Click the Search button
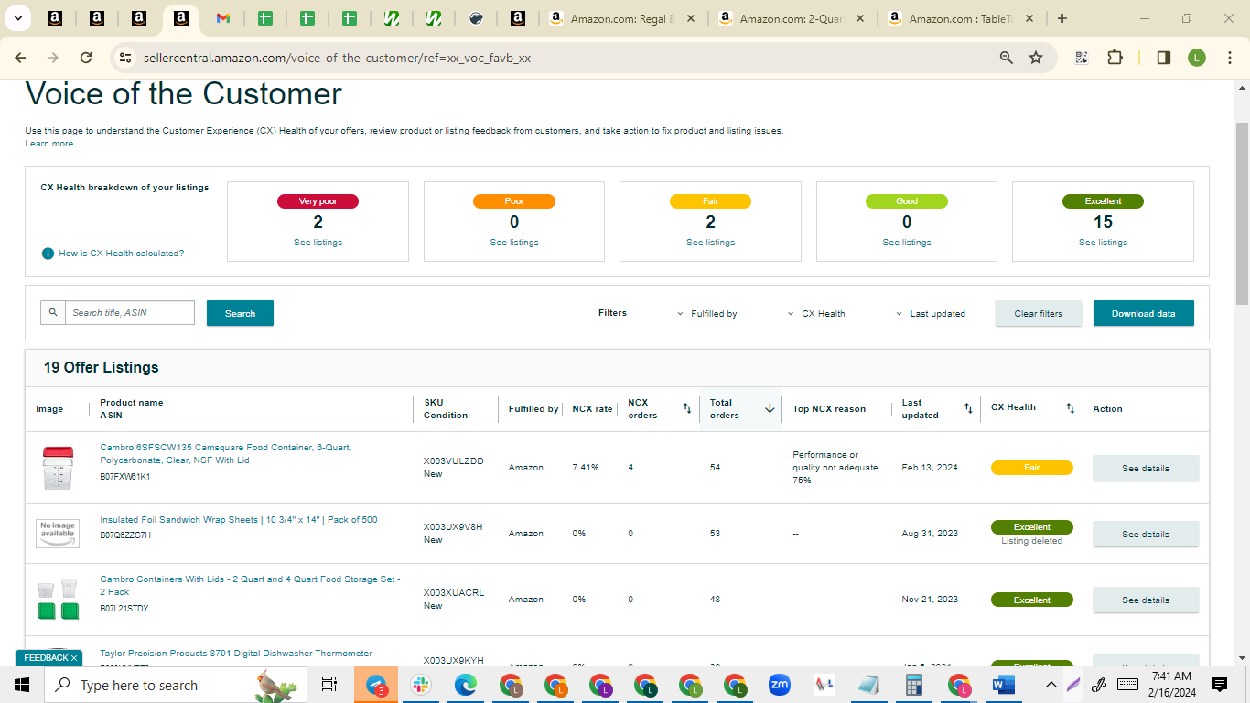Viewport: 1250px width, 703px height. pos(240,313)
